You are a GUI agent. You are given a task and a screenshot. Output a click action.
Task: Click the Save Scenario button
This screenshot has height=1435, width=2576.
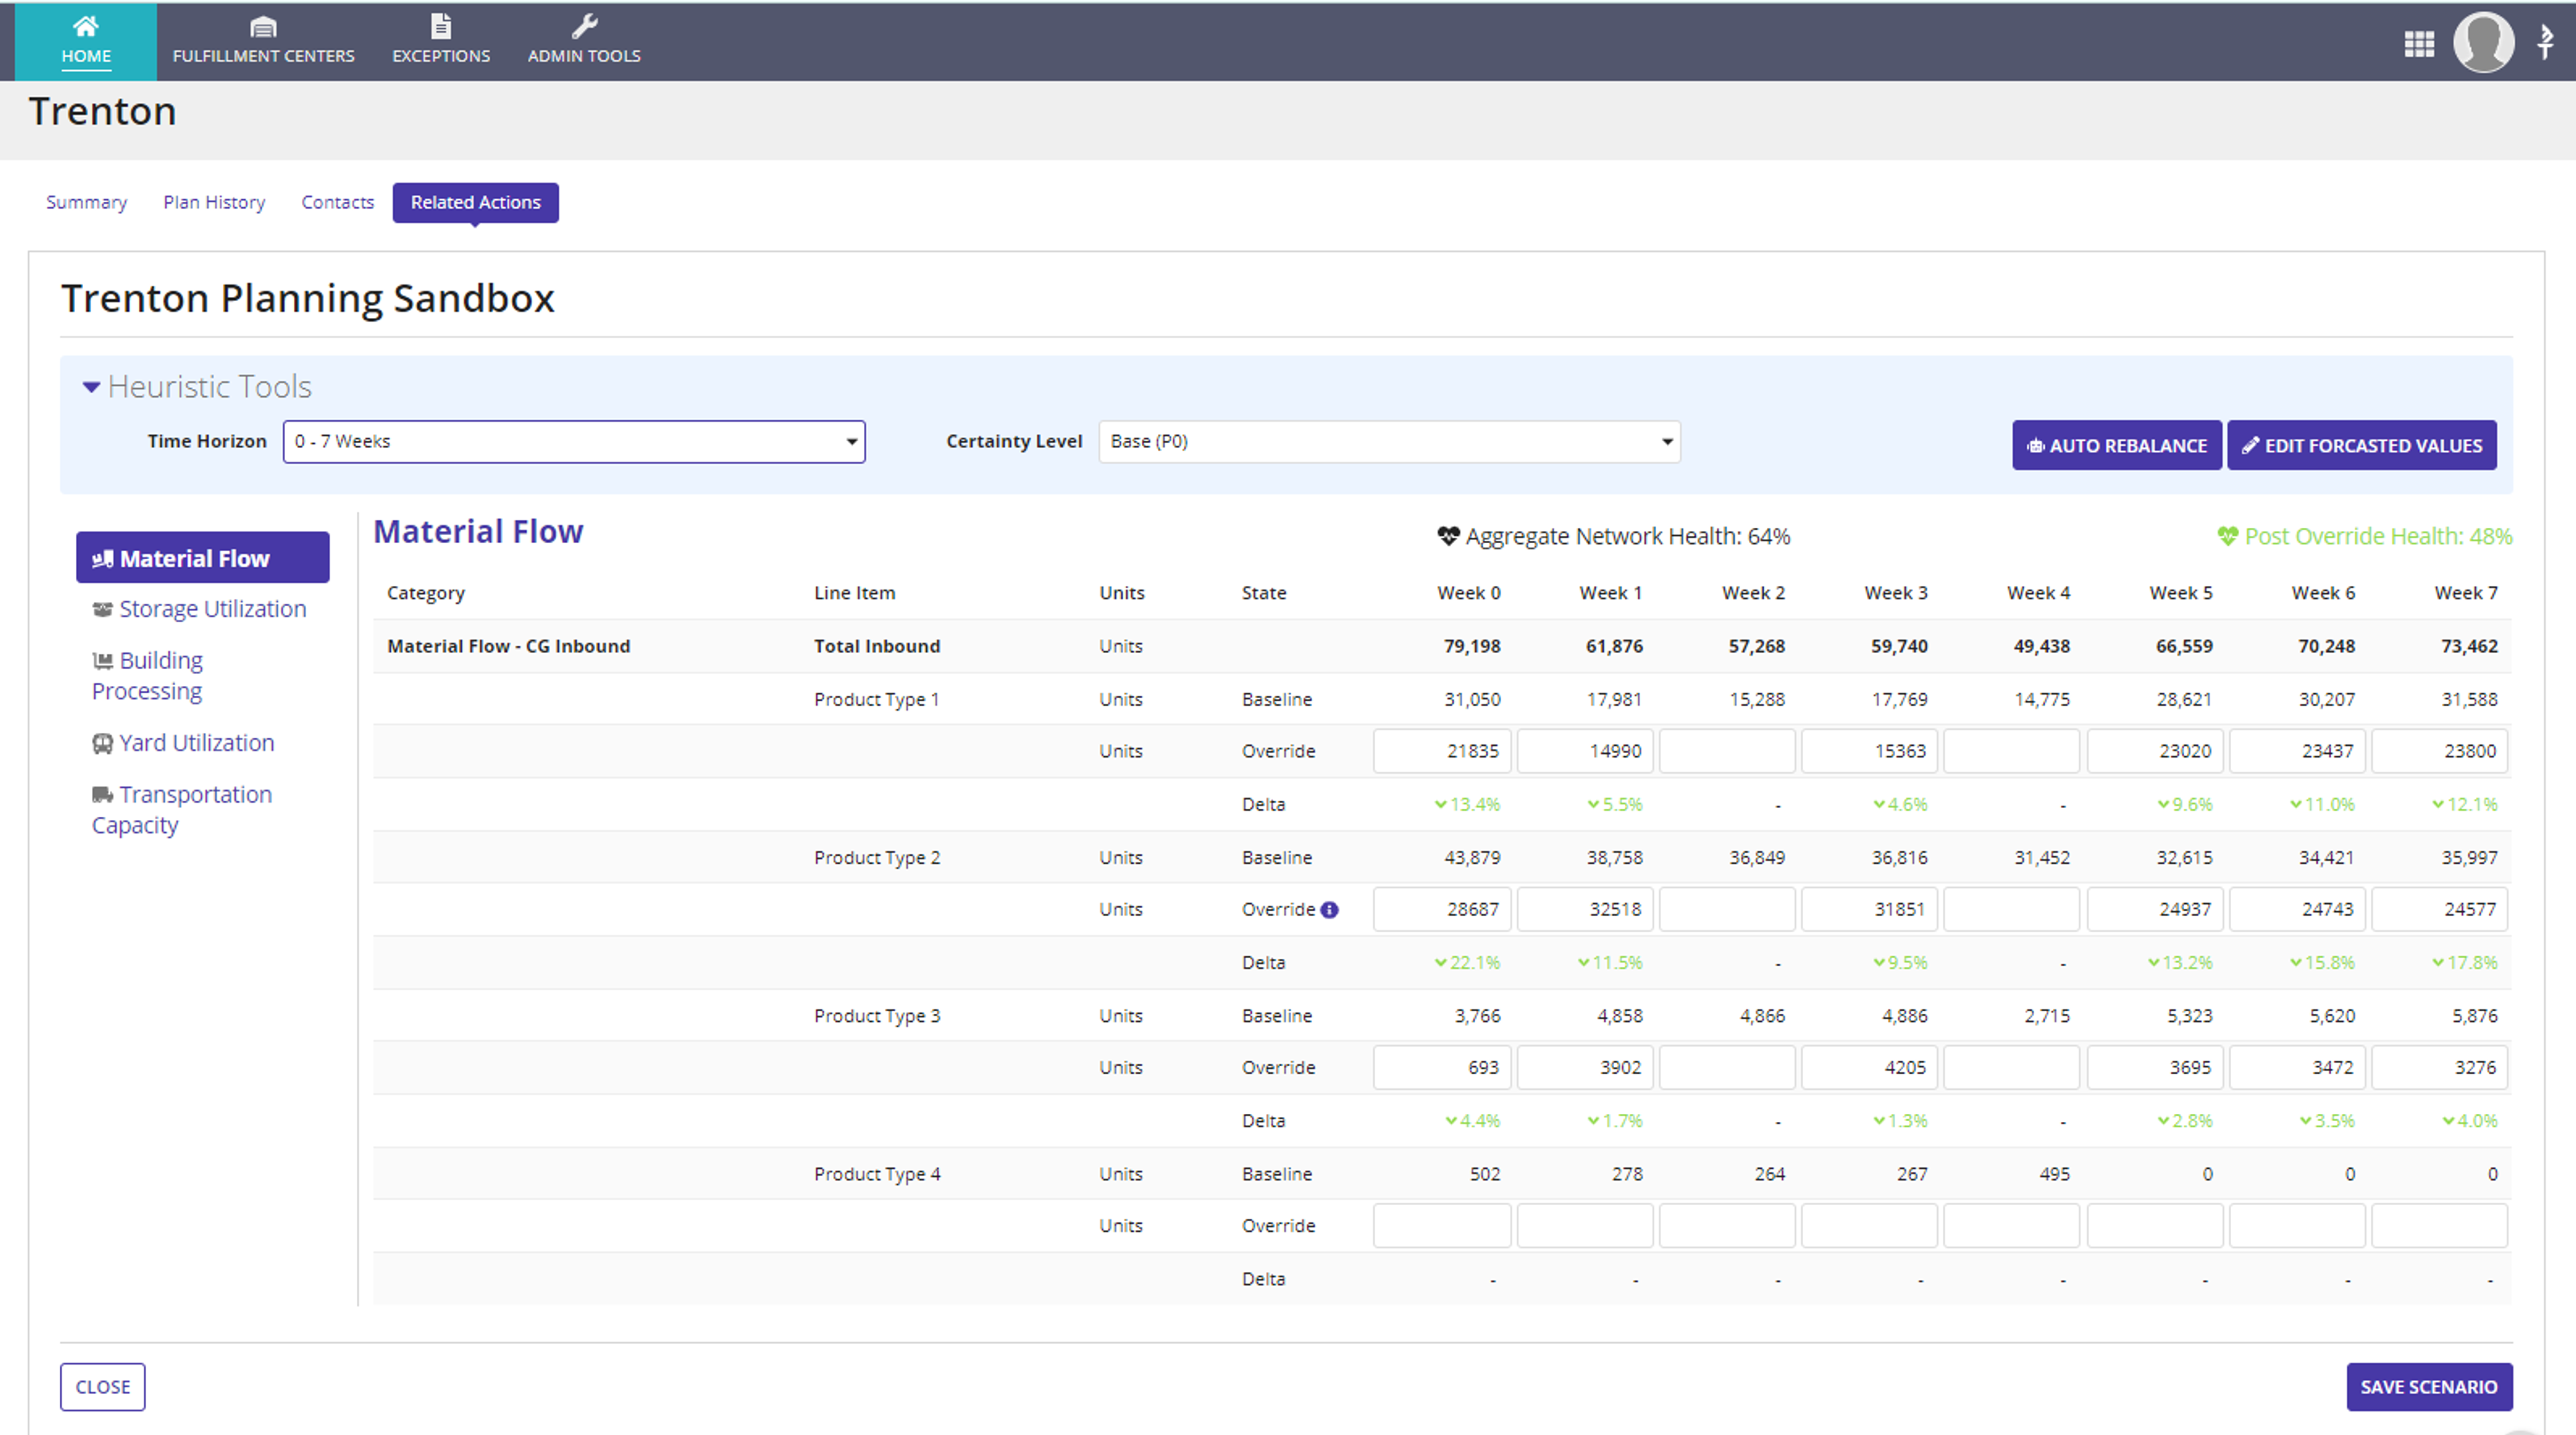pyautogui.click(x=2428, y=1386)
